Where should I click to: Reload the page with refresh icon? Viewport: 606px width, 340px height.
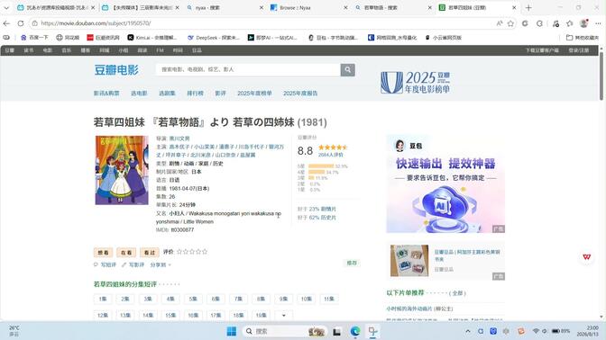coord(21,23)
